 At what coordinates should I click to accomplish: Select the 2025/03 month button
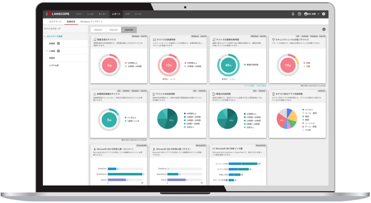tap(115, 30)
